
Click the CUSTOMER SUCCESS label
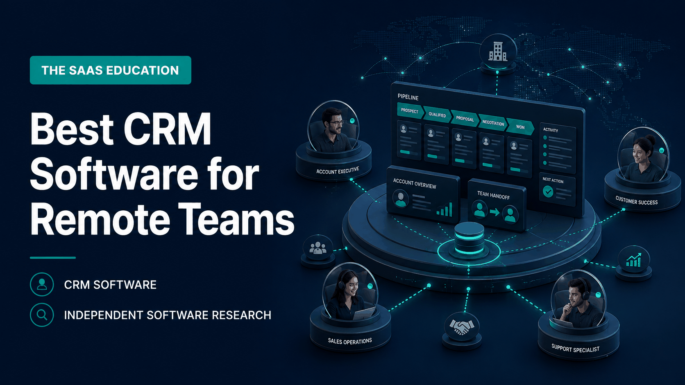click(x=637, y=200)
